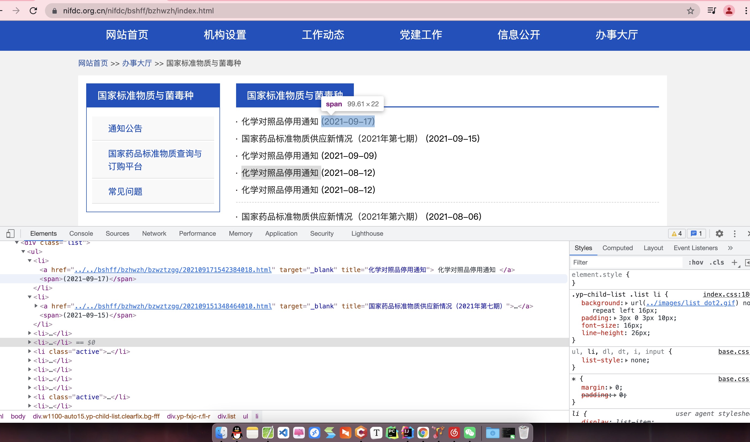Open WeChat from the dock
Viewport: 750px width, 442px height.
[x=469, y=432]
